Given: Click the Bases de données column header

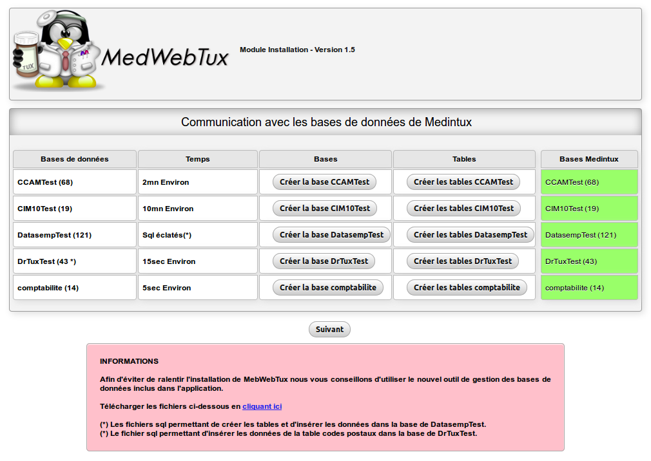Looking at the screenshot, I should [75, 159].
